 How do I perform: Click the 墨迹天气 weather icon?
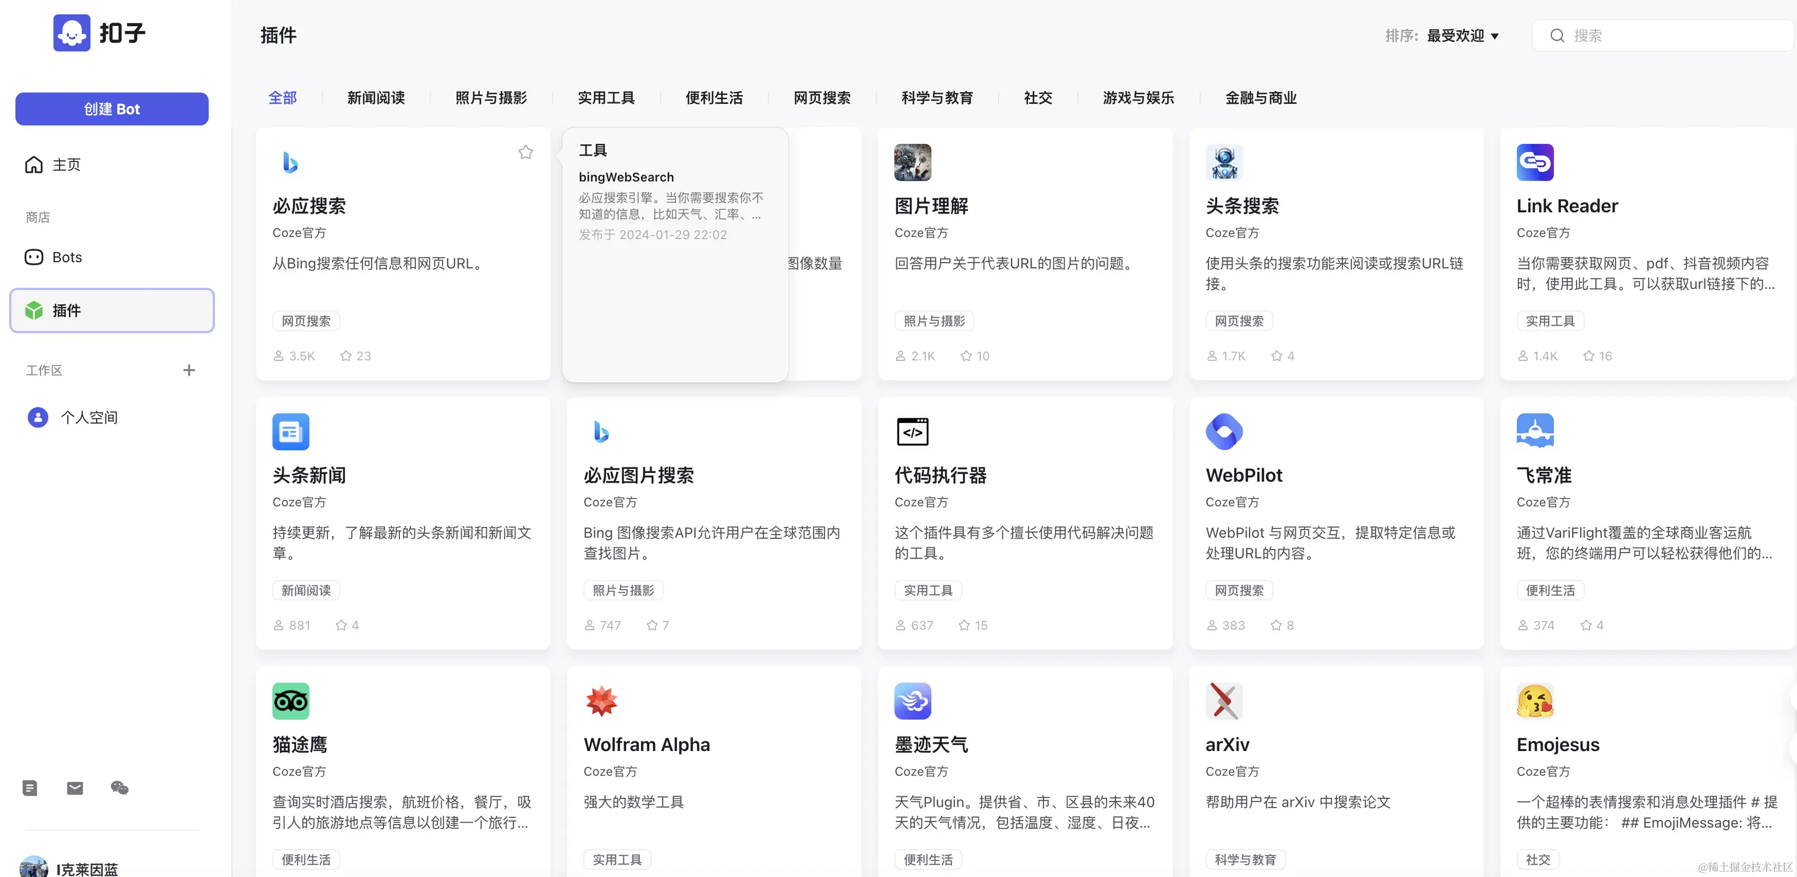coord(913,701)
